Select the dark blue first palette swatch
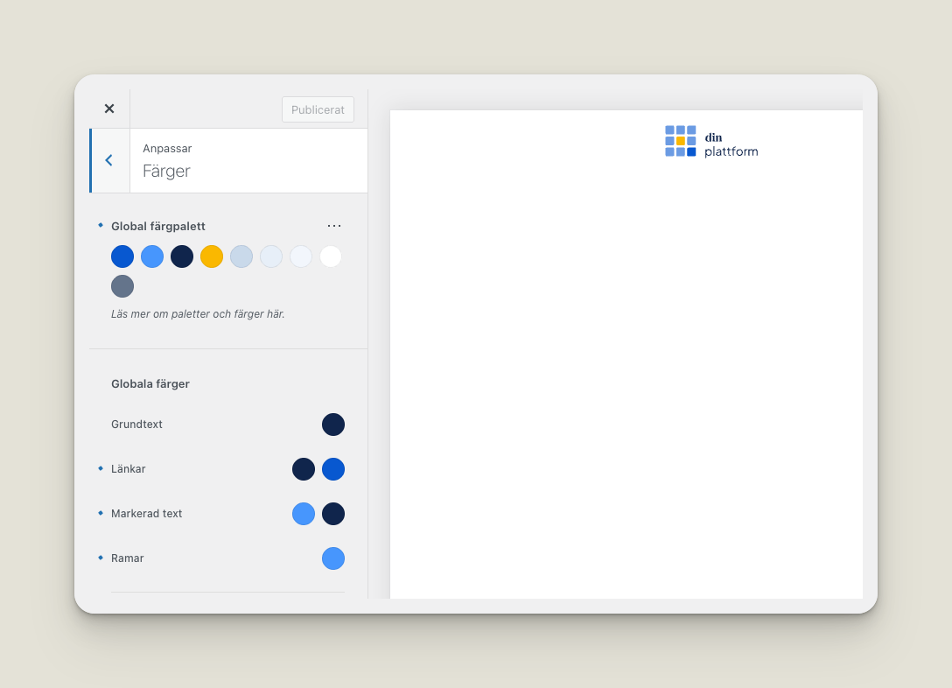This screenshot has width=952, height=688. tap(122, 256)
